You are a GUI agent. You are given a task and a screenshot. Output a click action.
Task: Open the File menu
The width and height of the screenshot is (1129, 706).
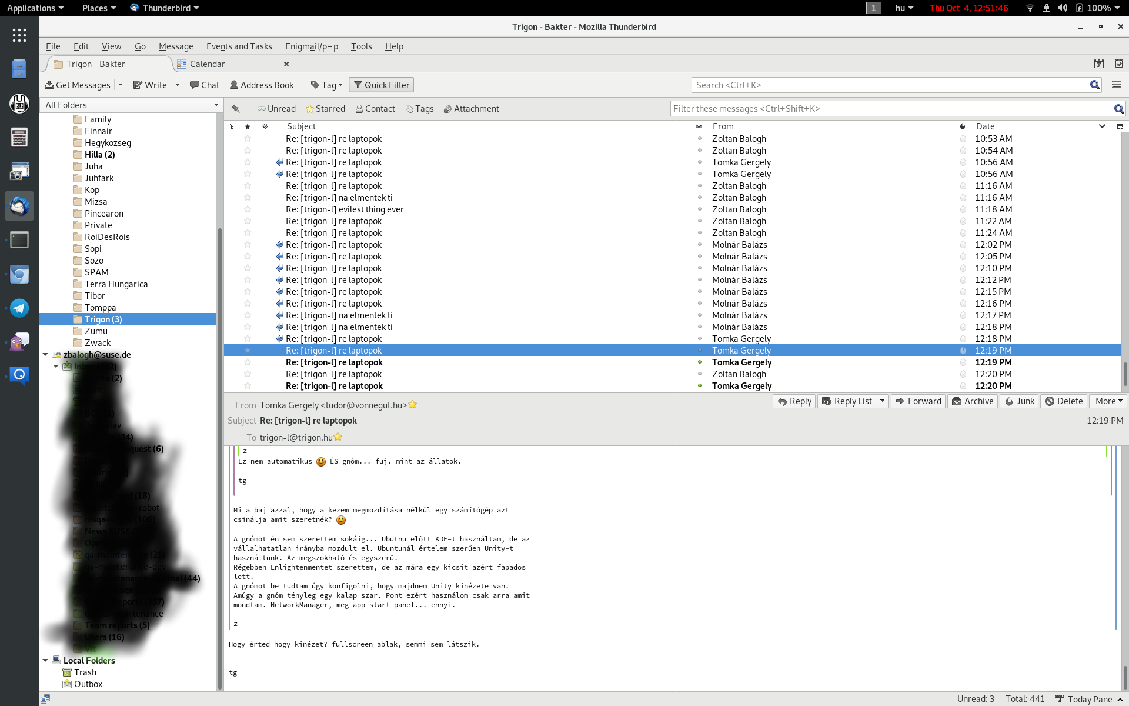[53, 46]
